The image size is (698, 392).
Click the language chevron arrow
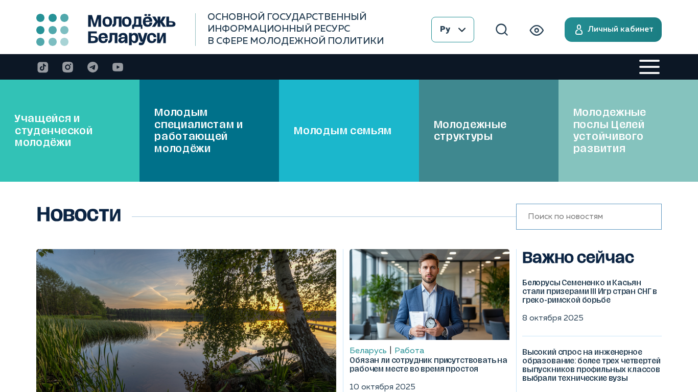[x=462, y=30]
